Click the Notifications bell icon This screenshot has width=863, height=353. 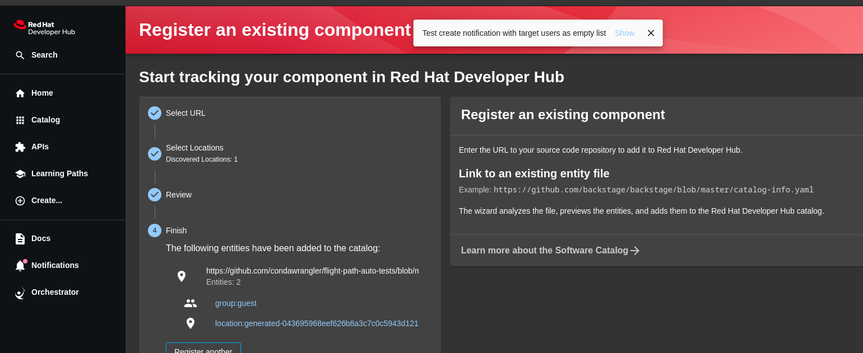tap(20, 265)
